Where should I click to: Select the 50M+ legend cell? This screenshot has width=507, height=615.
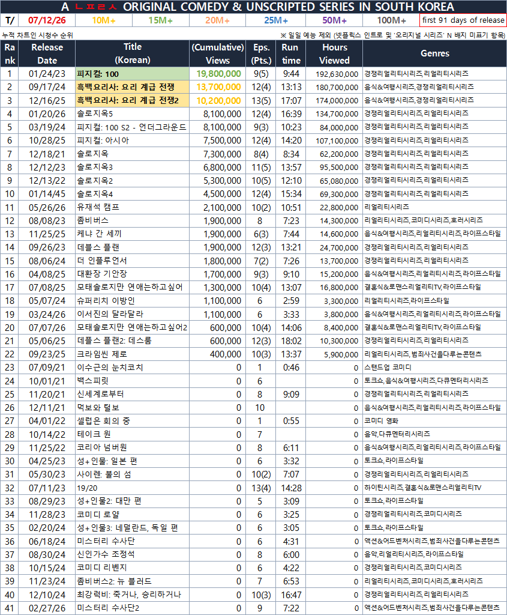[x=334, y=20]
